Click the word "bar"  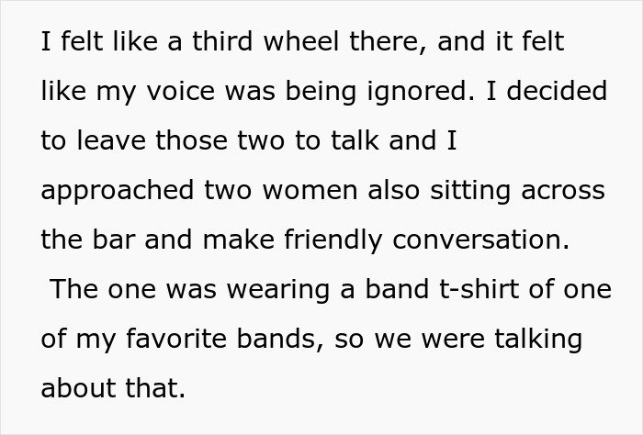coord(114,240)
